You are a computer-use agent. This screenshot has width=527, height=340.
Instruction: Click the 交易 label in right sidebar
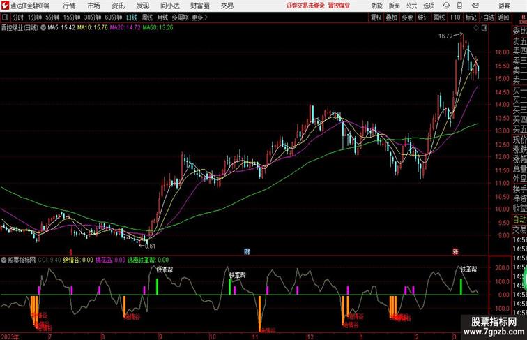click(519, 230)
